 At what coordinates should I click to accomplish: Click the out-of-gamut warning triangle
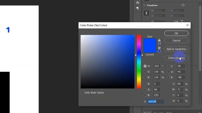159,40
